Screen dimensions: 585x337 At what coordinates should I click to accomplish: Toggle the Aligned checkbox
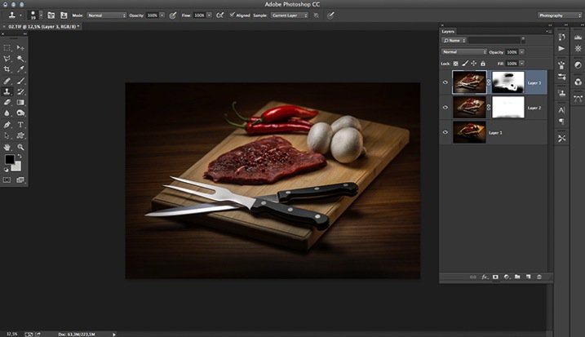tap(231, 16)
